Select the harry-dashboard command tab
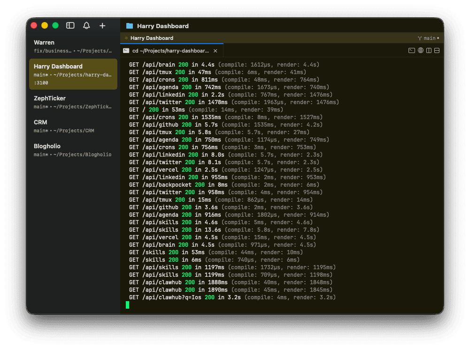470x349 pixels. (164, 51)
